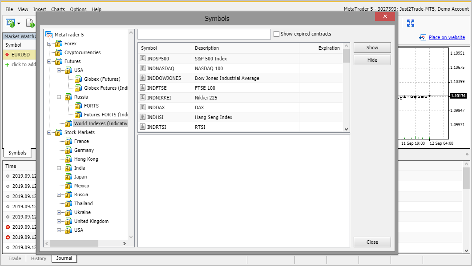Click the INDSP500 symbol row icon

(x=143, y=58)
